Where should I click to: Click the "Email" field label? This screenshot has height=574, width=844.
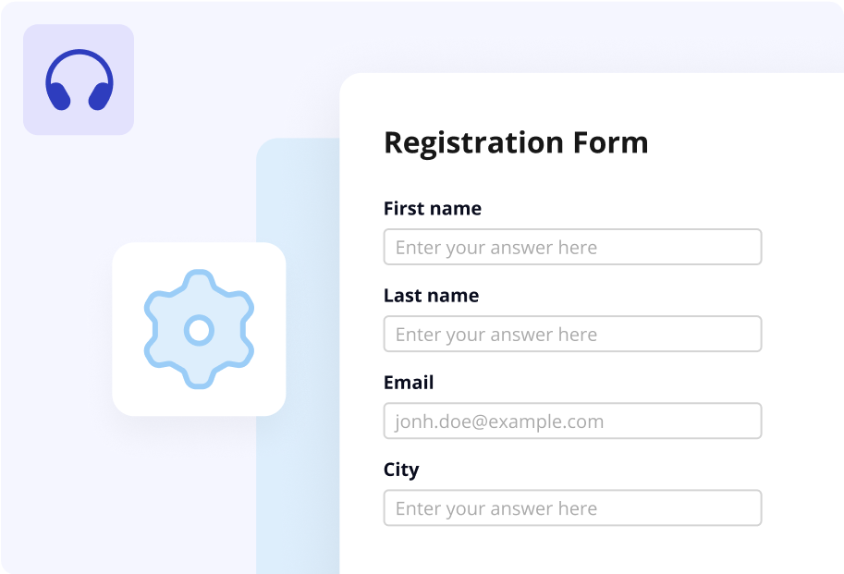[409, 383]
